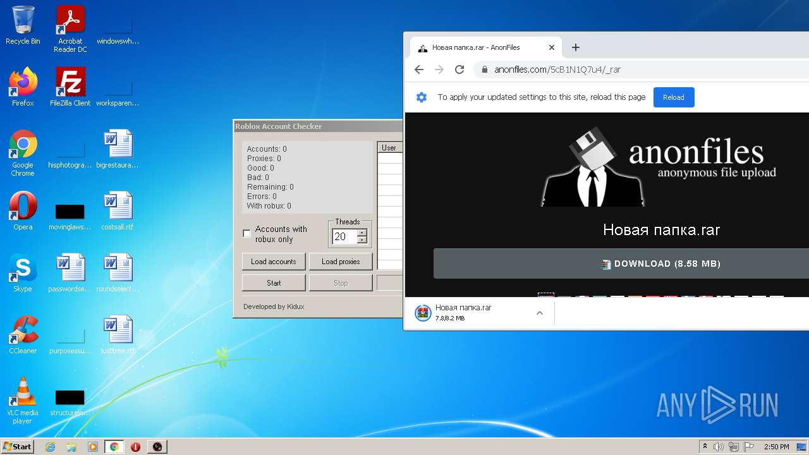
Task: Click the blue Reload button
Action: tap(674, 97)
